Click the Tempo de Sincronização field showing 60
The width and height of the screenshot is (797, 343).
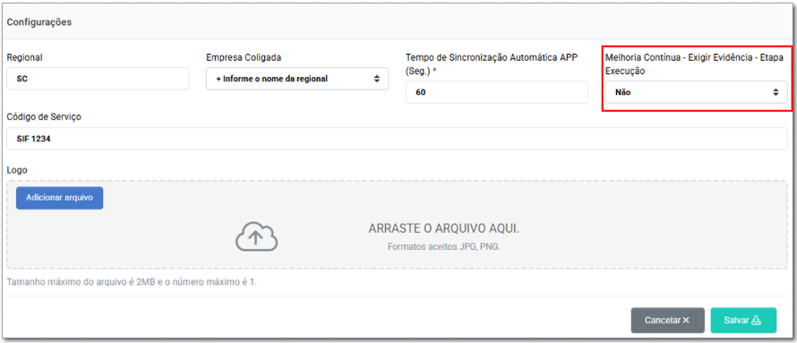tap(497, 92)
